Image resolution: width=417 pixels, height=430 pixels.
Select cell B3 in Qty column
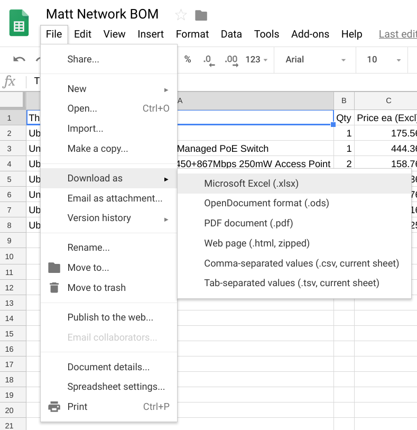pyautogui.click(x=344, y=149)
